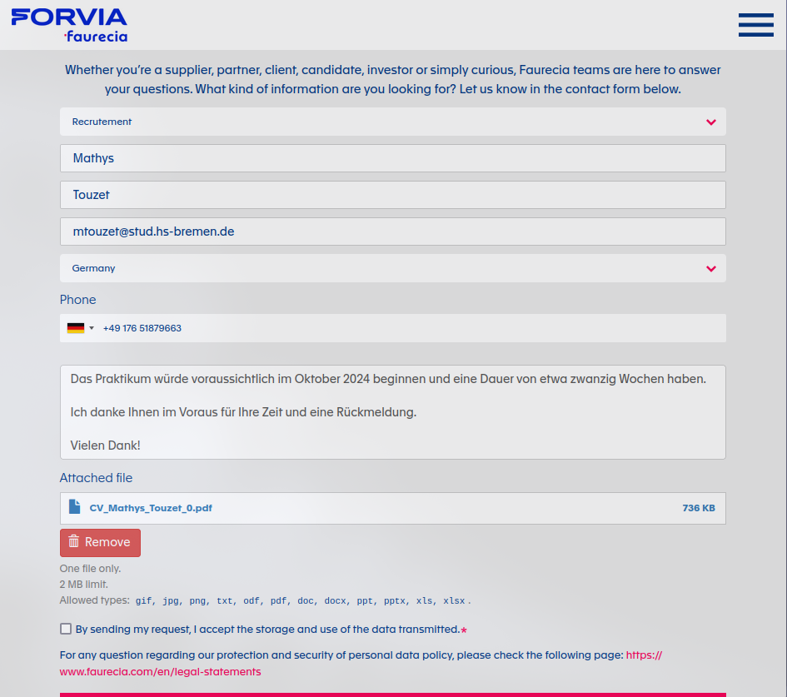The height and width of the screenshot is (697, 787).
Task: Open the Germany country dropdown
Action: tap(392, 268)
